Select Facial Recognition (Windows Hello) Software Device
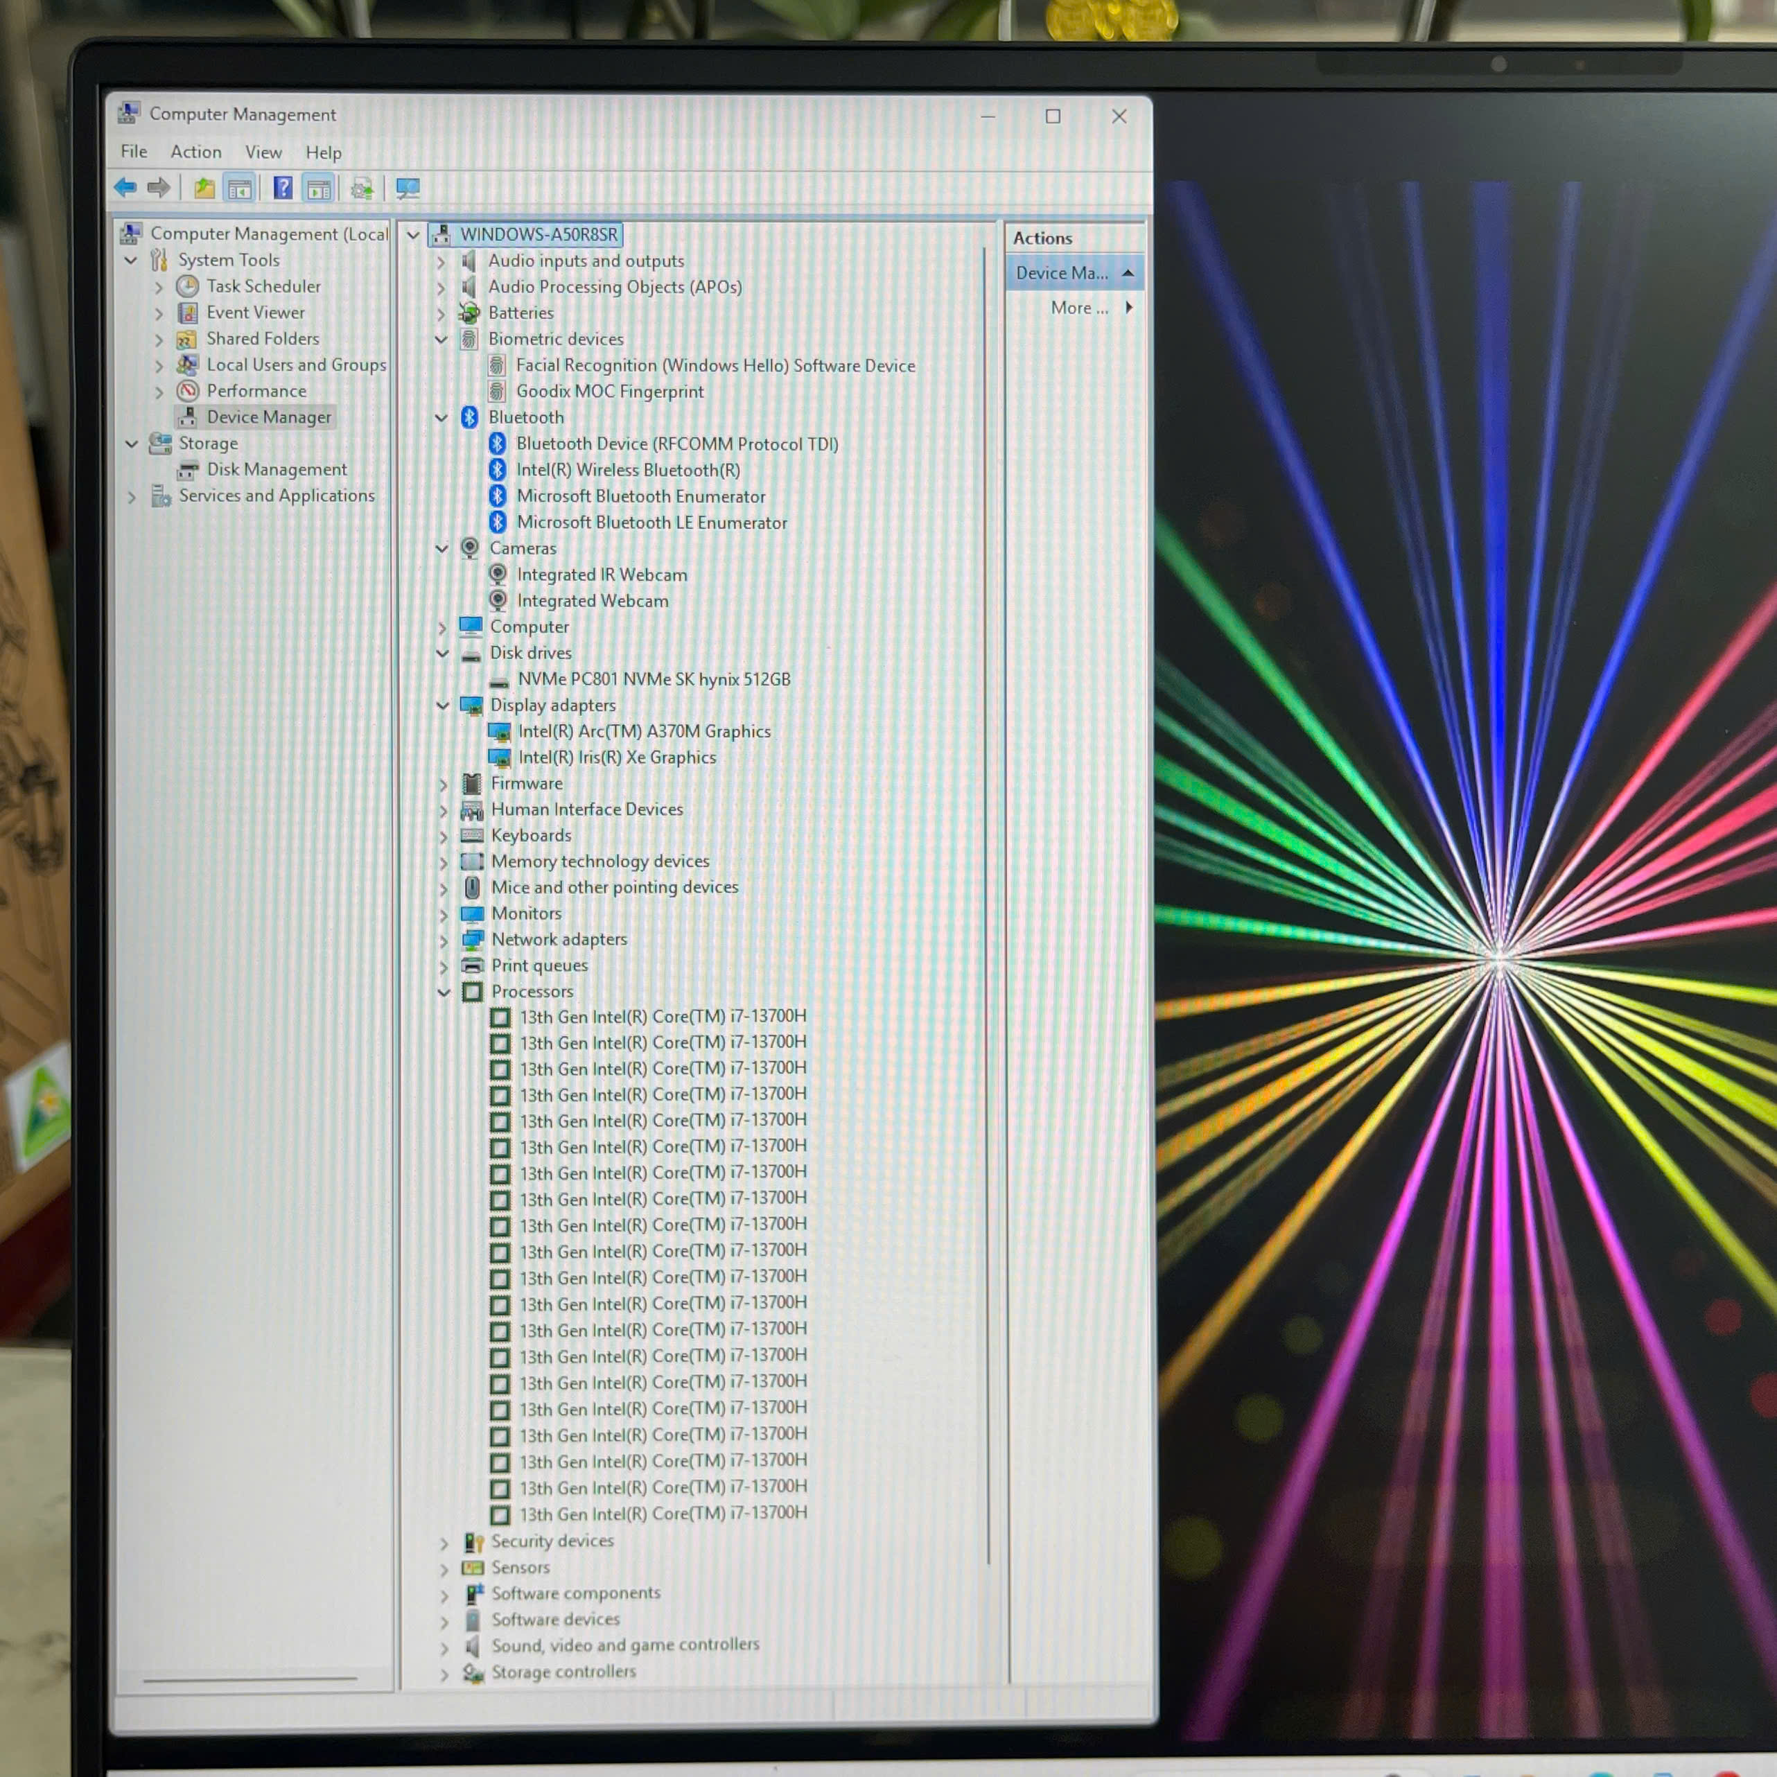This screenshot has width=1777, height=1777. pyautogui.click(x=716, y=366)
